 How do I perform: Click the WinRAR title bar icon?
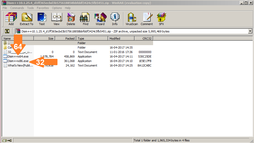click(4, 3)
